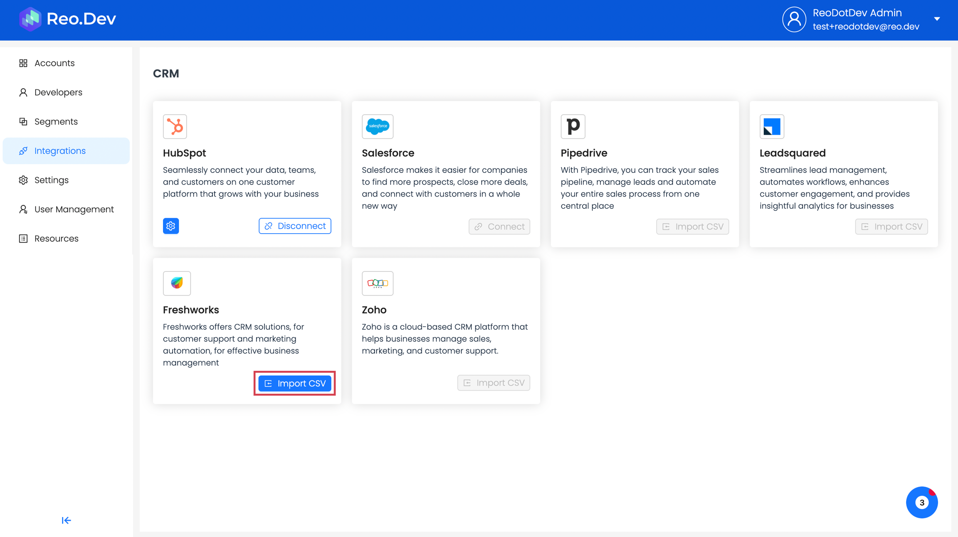Click the Pipedrive logo icon
The image size is (958, 537).
click(573, 126)
